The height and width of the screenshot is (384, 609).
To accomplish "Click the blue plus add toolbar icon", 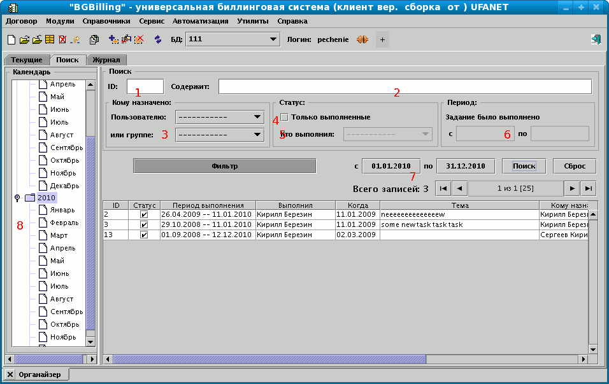I will tap(113, 39).
